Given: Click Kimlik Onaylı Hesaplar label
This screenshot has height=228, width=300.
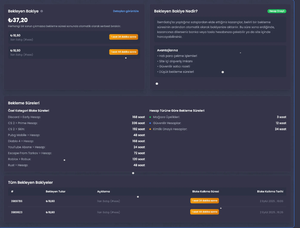Looking at the screenshot, I should click(170, 129).
